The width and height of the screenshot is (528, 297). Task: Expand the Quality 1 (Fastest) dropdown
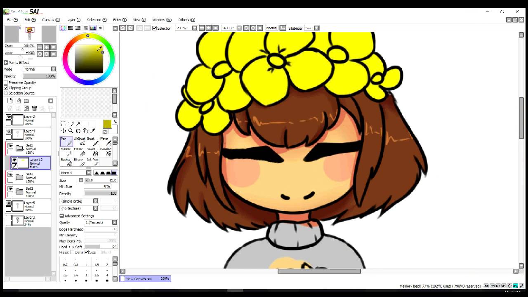[101, 222]
